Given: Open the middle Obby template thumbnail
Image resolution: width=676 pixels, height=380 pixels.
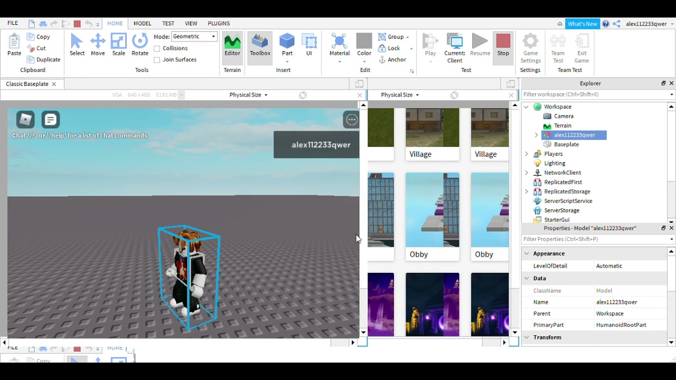Looking at the screenshot, I should tap(433, 211).
